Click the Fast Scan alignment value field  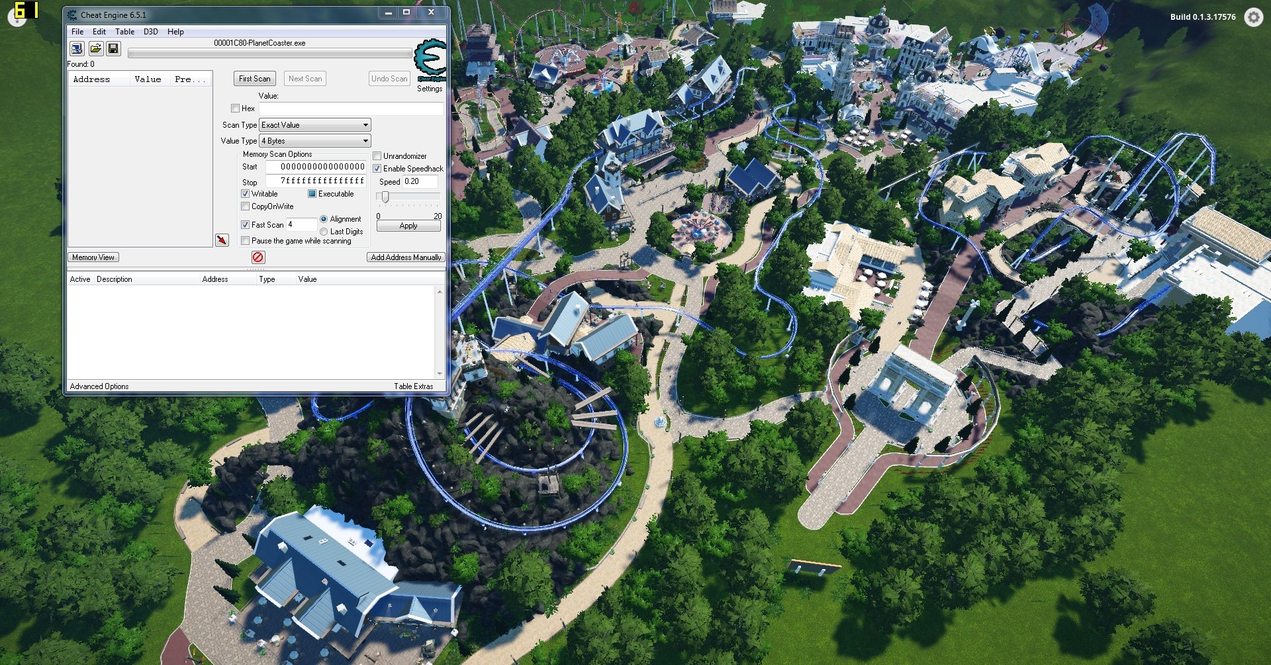coord(301,225)
